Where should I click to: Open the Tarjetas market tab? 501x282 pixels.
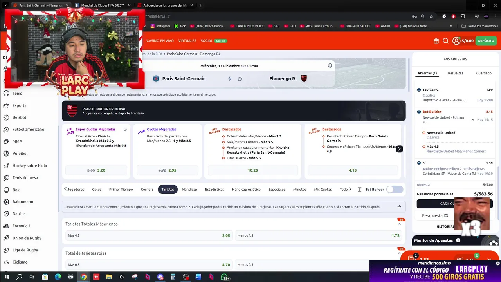[168, 190]
